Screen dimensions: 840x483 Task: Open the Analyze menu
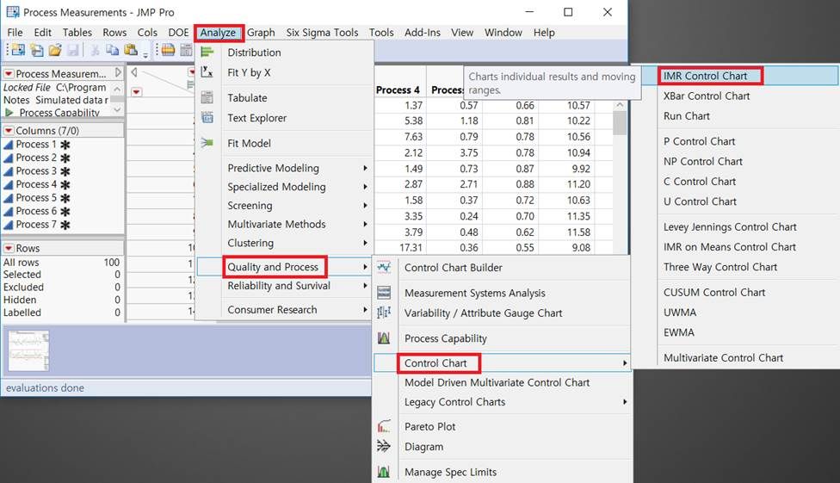click(x=218, y=33)
